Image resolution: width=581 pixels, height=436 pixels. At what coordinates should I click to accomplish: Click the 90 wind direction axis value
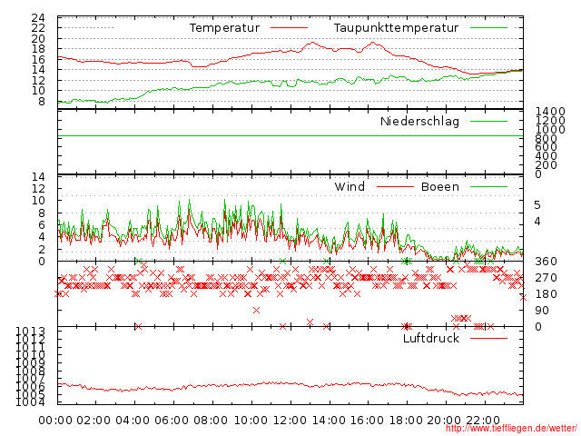click(x=542, y=311)
